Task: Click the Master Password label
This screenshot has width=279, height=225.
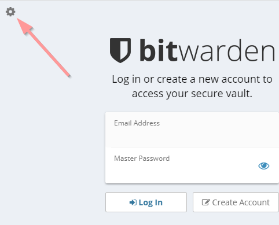Action: tap(142, 158)
